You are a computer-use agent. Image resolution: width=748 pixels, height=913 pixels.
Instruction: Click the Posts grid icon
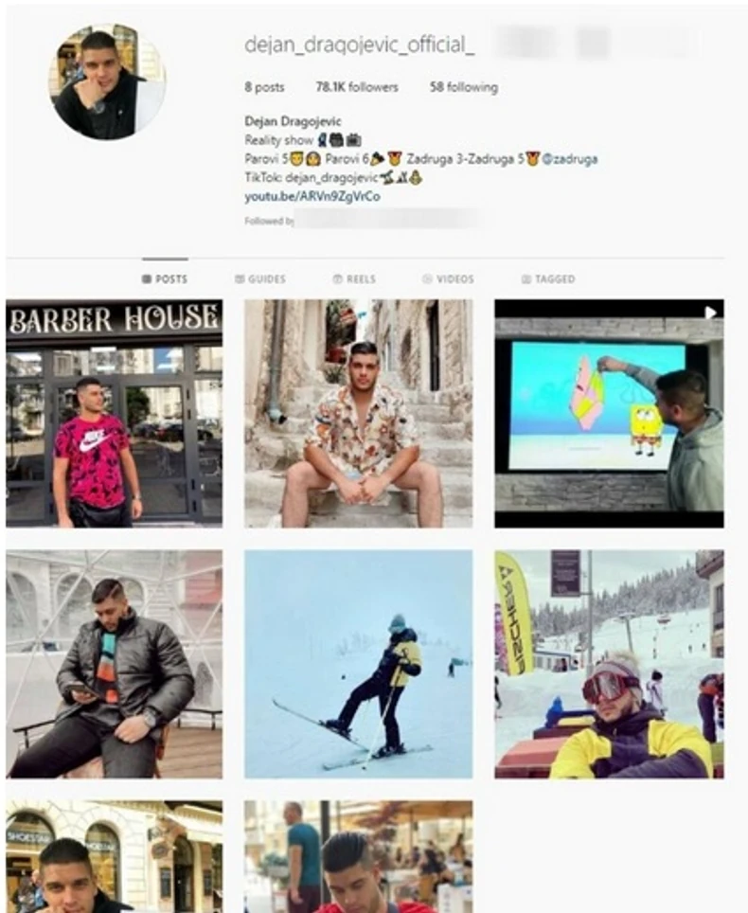[x=147, y=279]
